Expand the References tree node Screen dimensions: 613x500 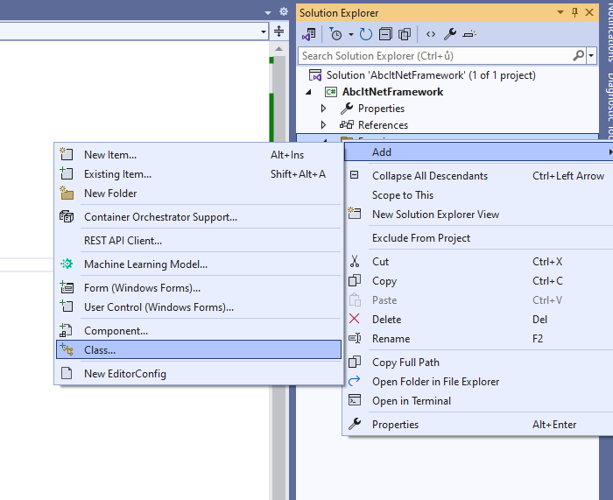pyautogui.click(x=324, y=125)
